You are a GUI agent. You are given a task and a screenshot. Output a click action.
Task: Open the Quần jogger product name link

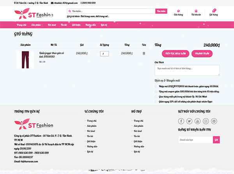click(51, 55)
